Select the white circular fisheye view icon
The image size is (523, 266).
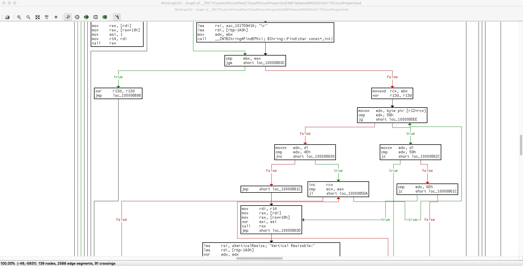77,17
